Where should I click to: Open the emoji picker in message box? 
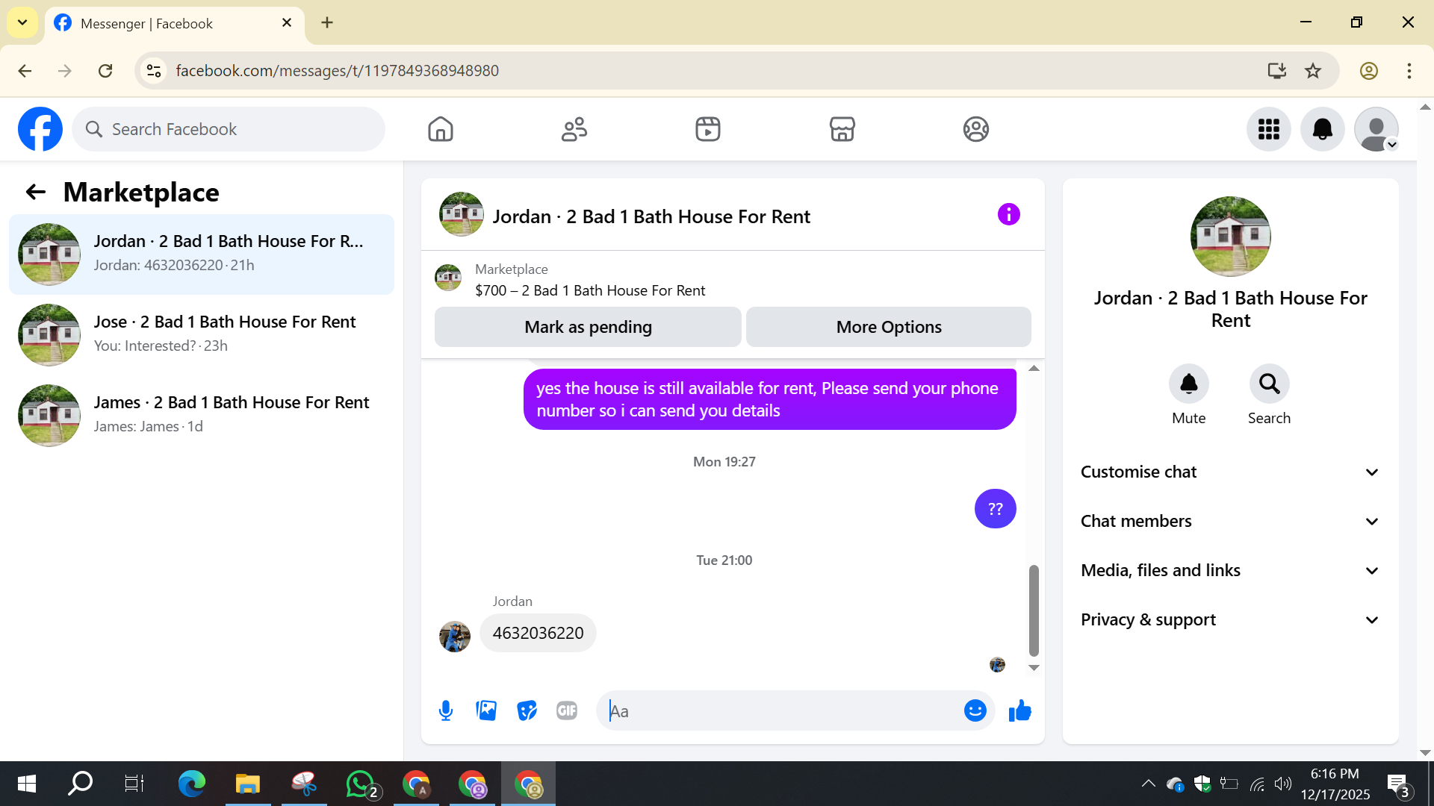click(x=975, y=710)
